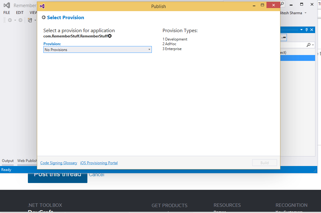
Task: Toggle the pin icon of the side panel
Action: [306, 30]
